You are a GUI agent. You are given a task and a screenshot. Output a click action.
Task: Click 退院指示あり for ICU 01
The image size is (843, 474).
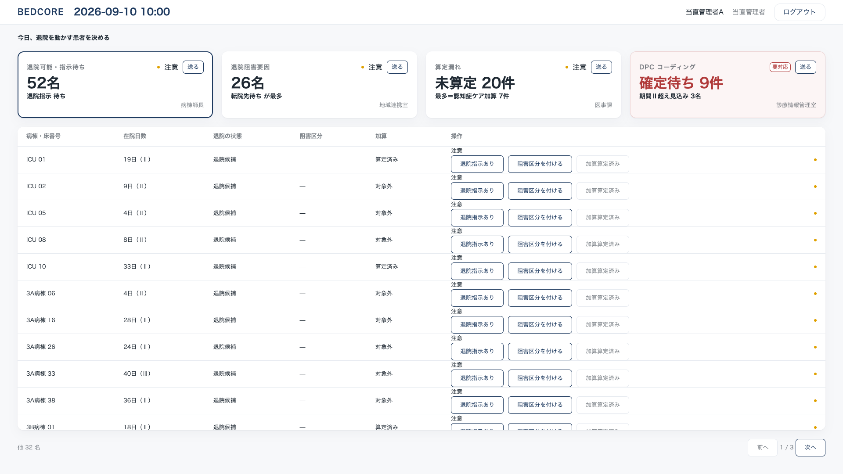pos(477,164)
